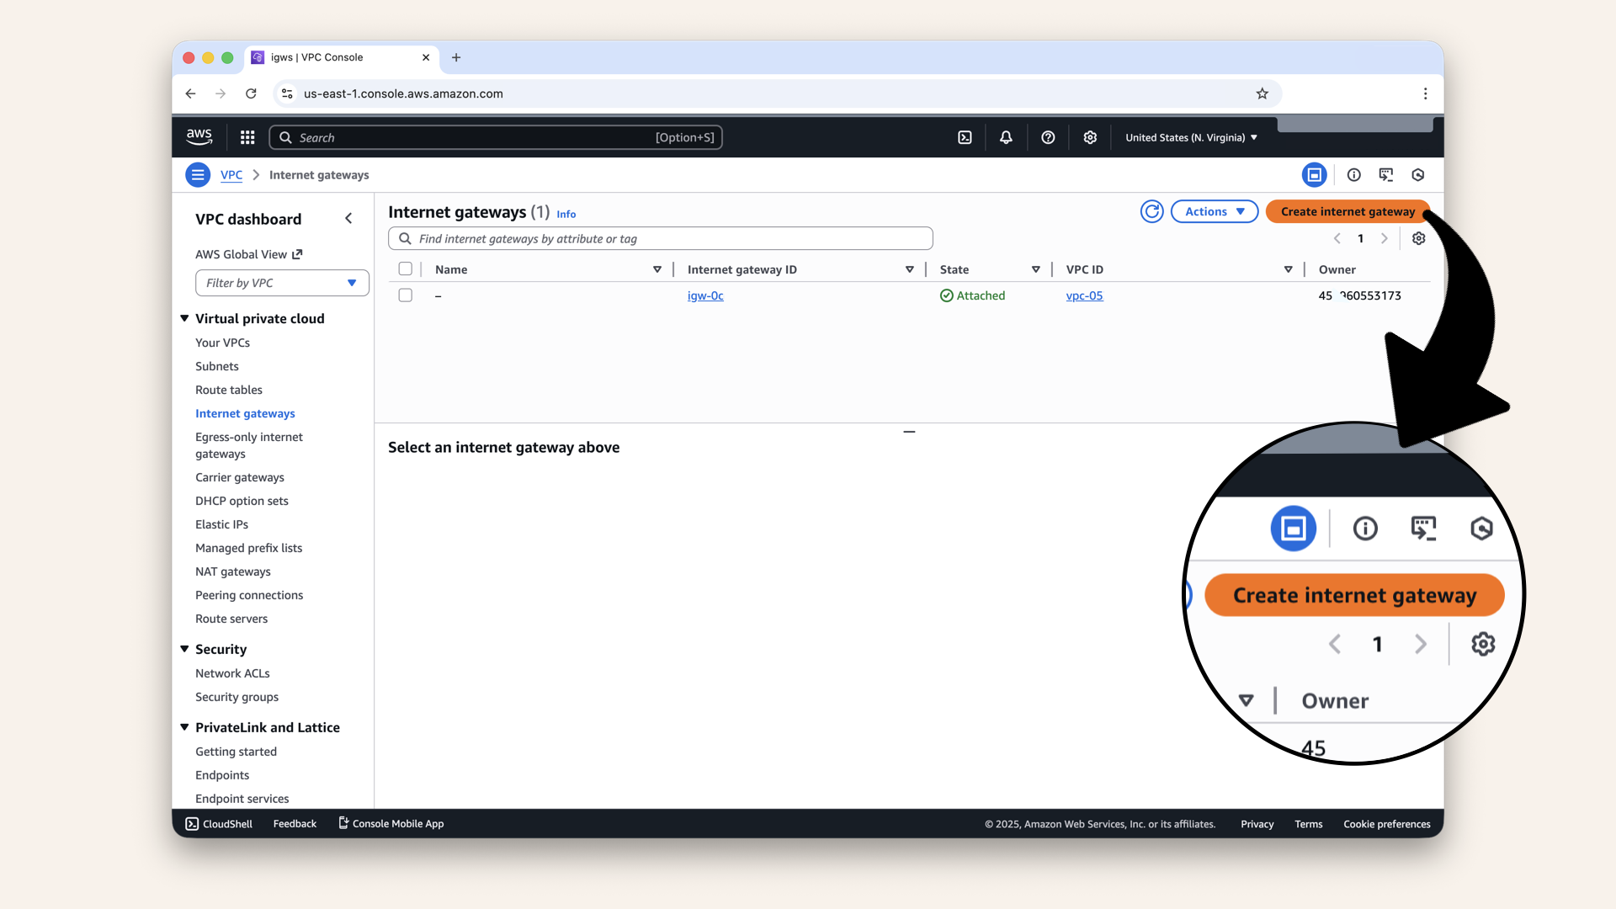Screen dimensions: 1616x909
Task: Open the vpc-05 VPC link
Action: coord(1084,295)
